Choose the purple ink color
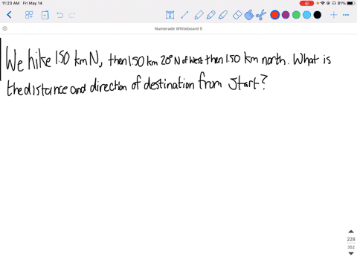357x268 pixels. point(286,15)
